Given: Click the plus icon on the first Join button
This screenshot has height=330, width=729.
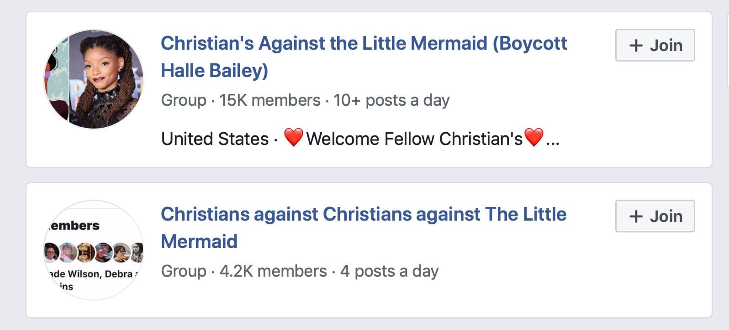Looking at the screenshot, I should pos(636,45).
